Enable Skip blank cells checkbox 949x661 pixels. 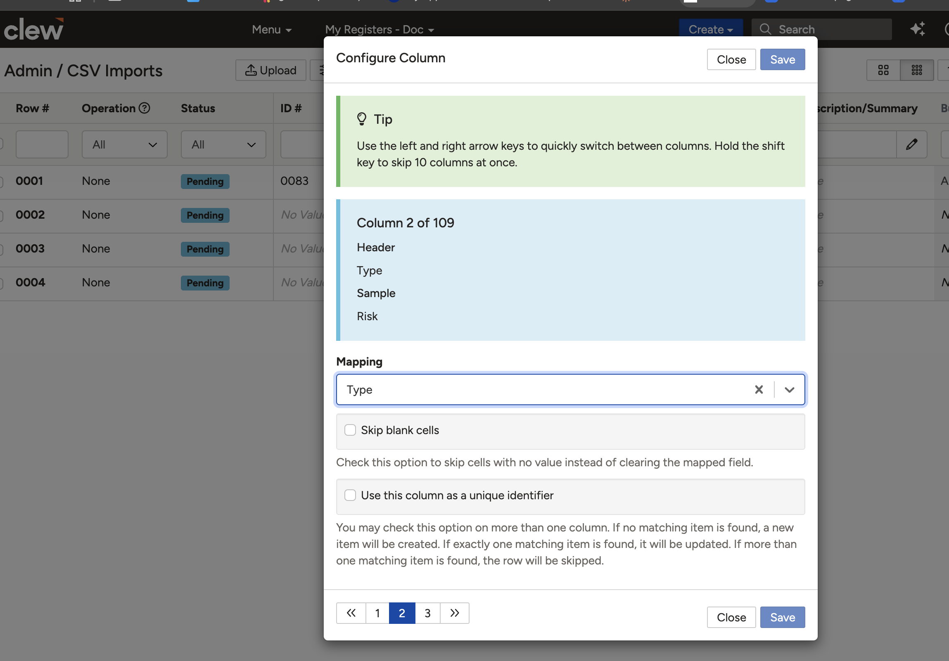[x=350, y=430]
